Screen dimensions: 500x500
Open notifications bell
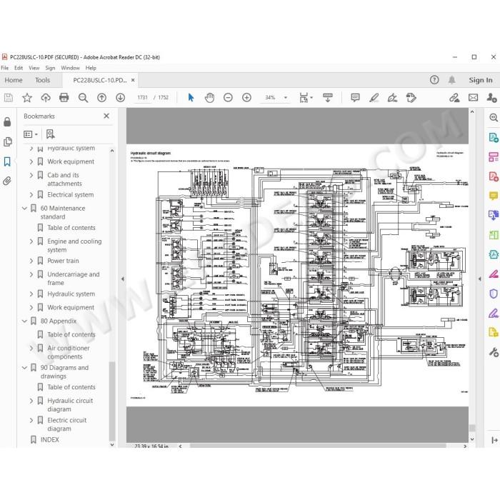[452, 80]
